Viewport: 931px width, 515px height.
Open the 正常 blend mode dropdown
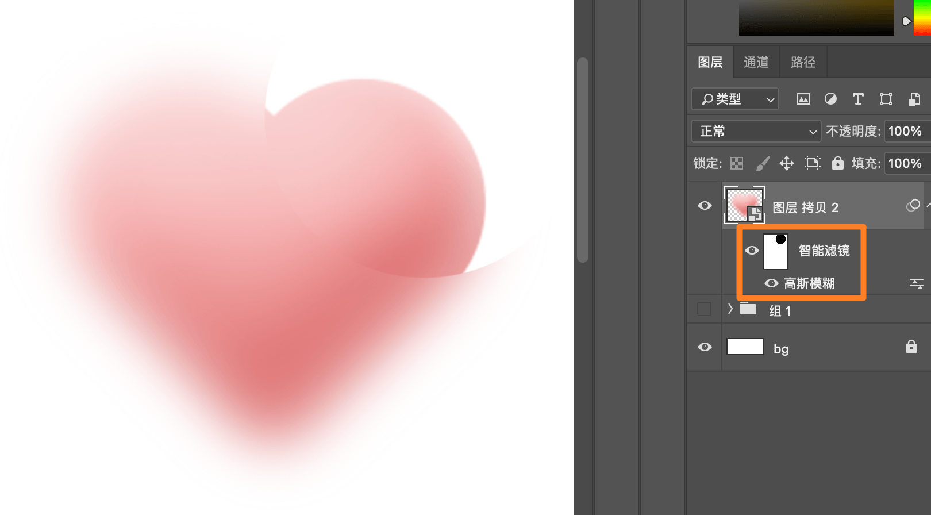point(756,131)
